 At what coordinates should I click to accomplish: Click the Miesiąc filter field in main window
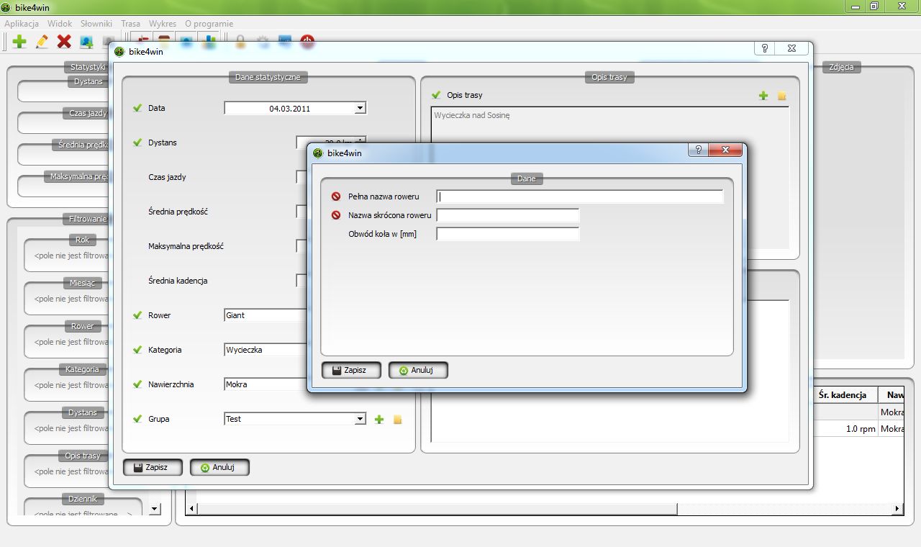[x=71, y=299]
